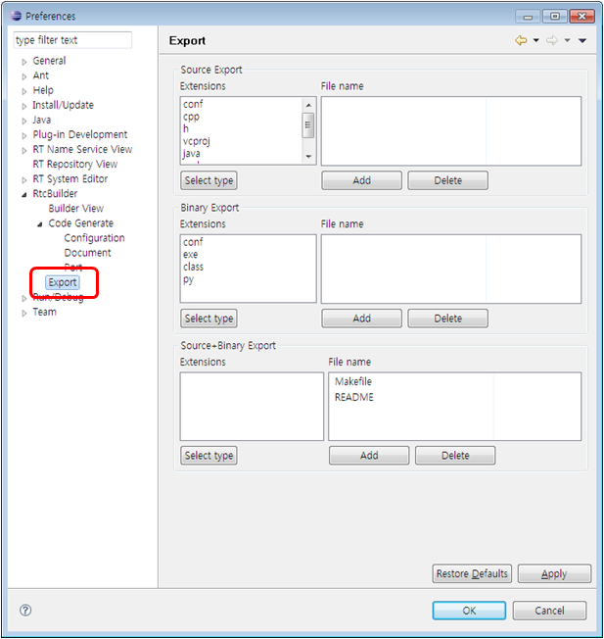Image resolution: width=604 pixels, height=639 pixels.
Task: Expand the Install/Update tree node
Action: point(24,106)
